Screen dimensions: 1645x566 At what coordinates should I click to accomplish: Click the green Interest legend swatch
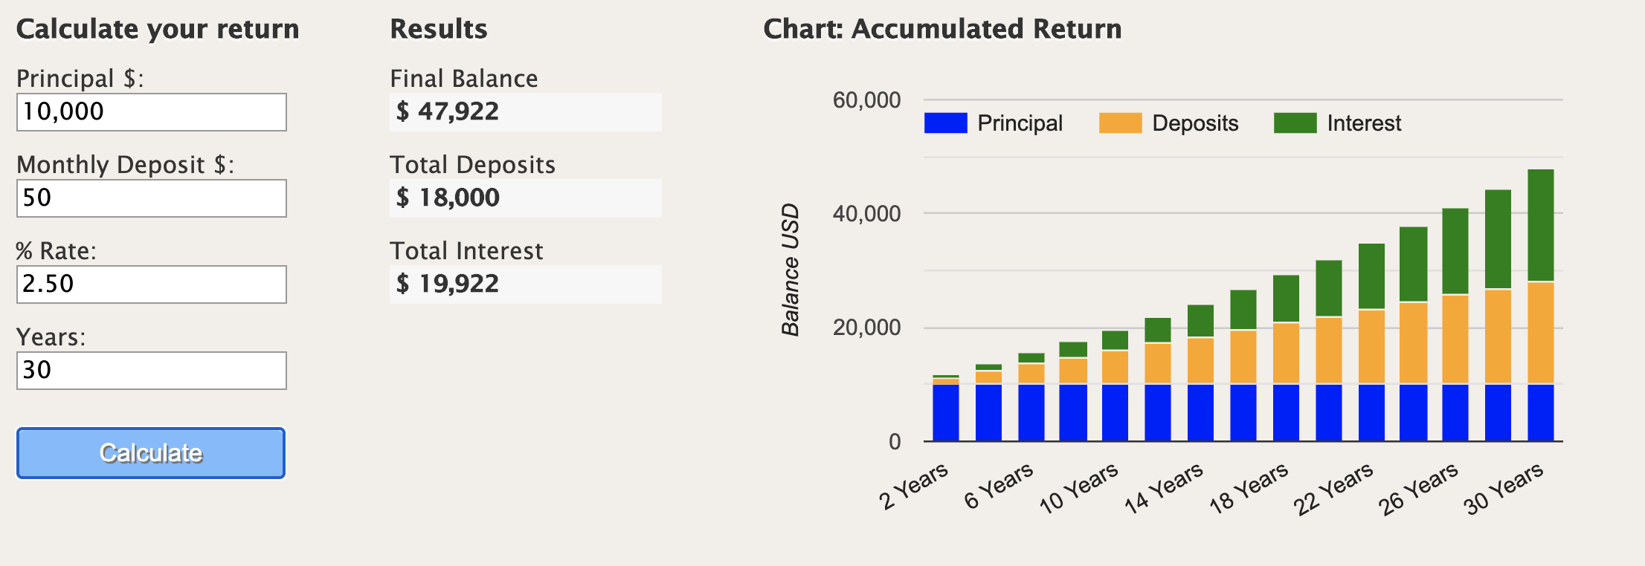[x=1295, y=123]
